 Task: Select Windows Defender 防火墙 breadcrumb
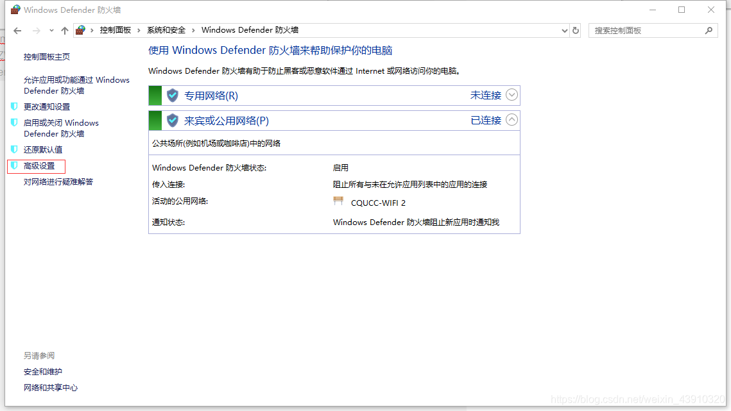pyautogui.click(x=250, y=30)
